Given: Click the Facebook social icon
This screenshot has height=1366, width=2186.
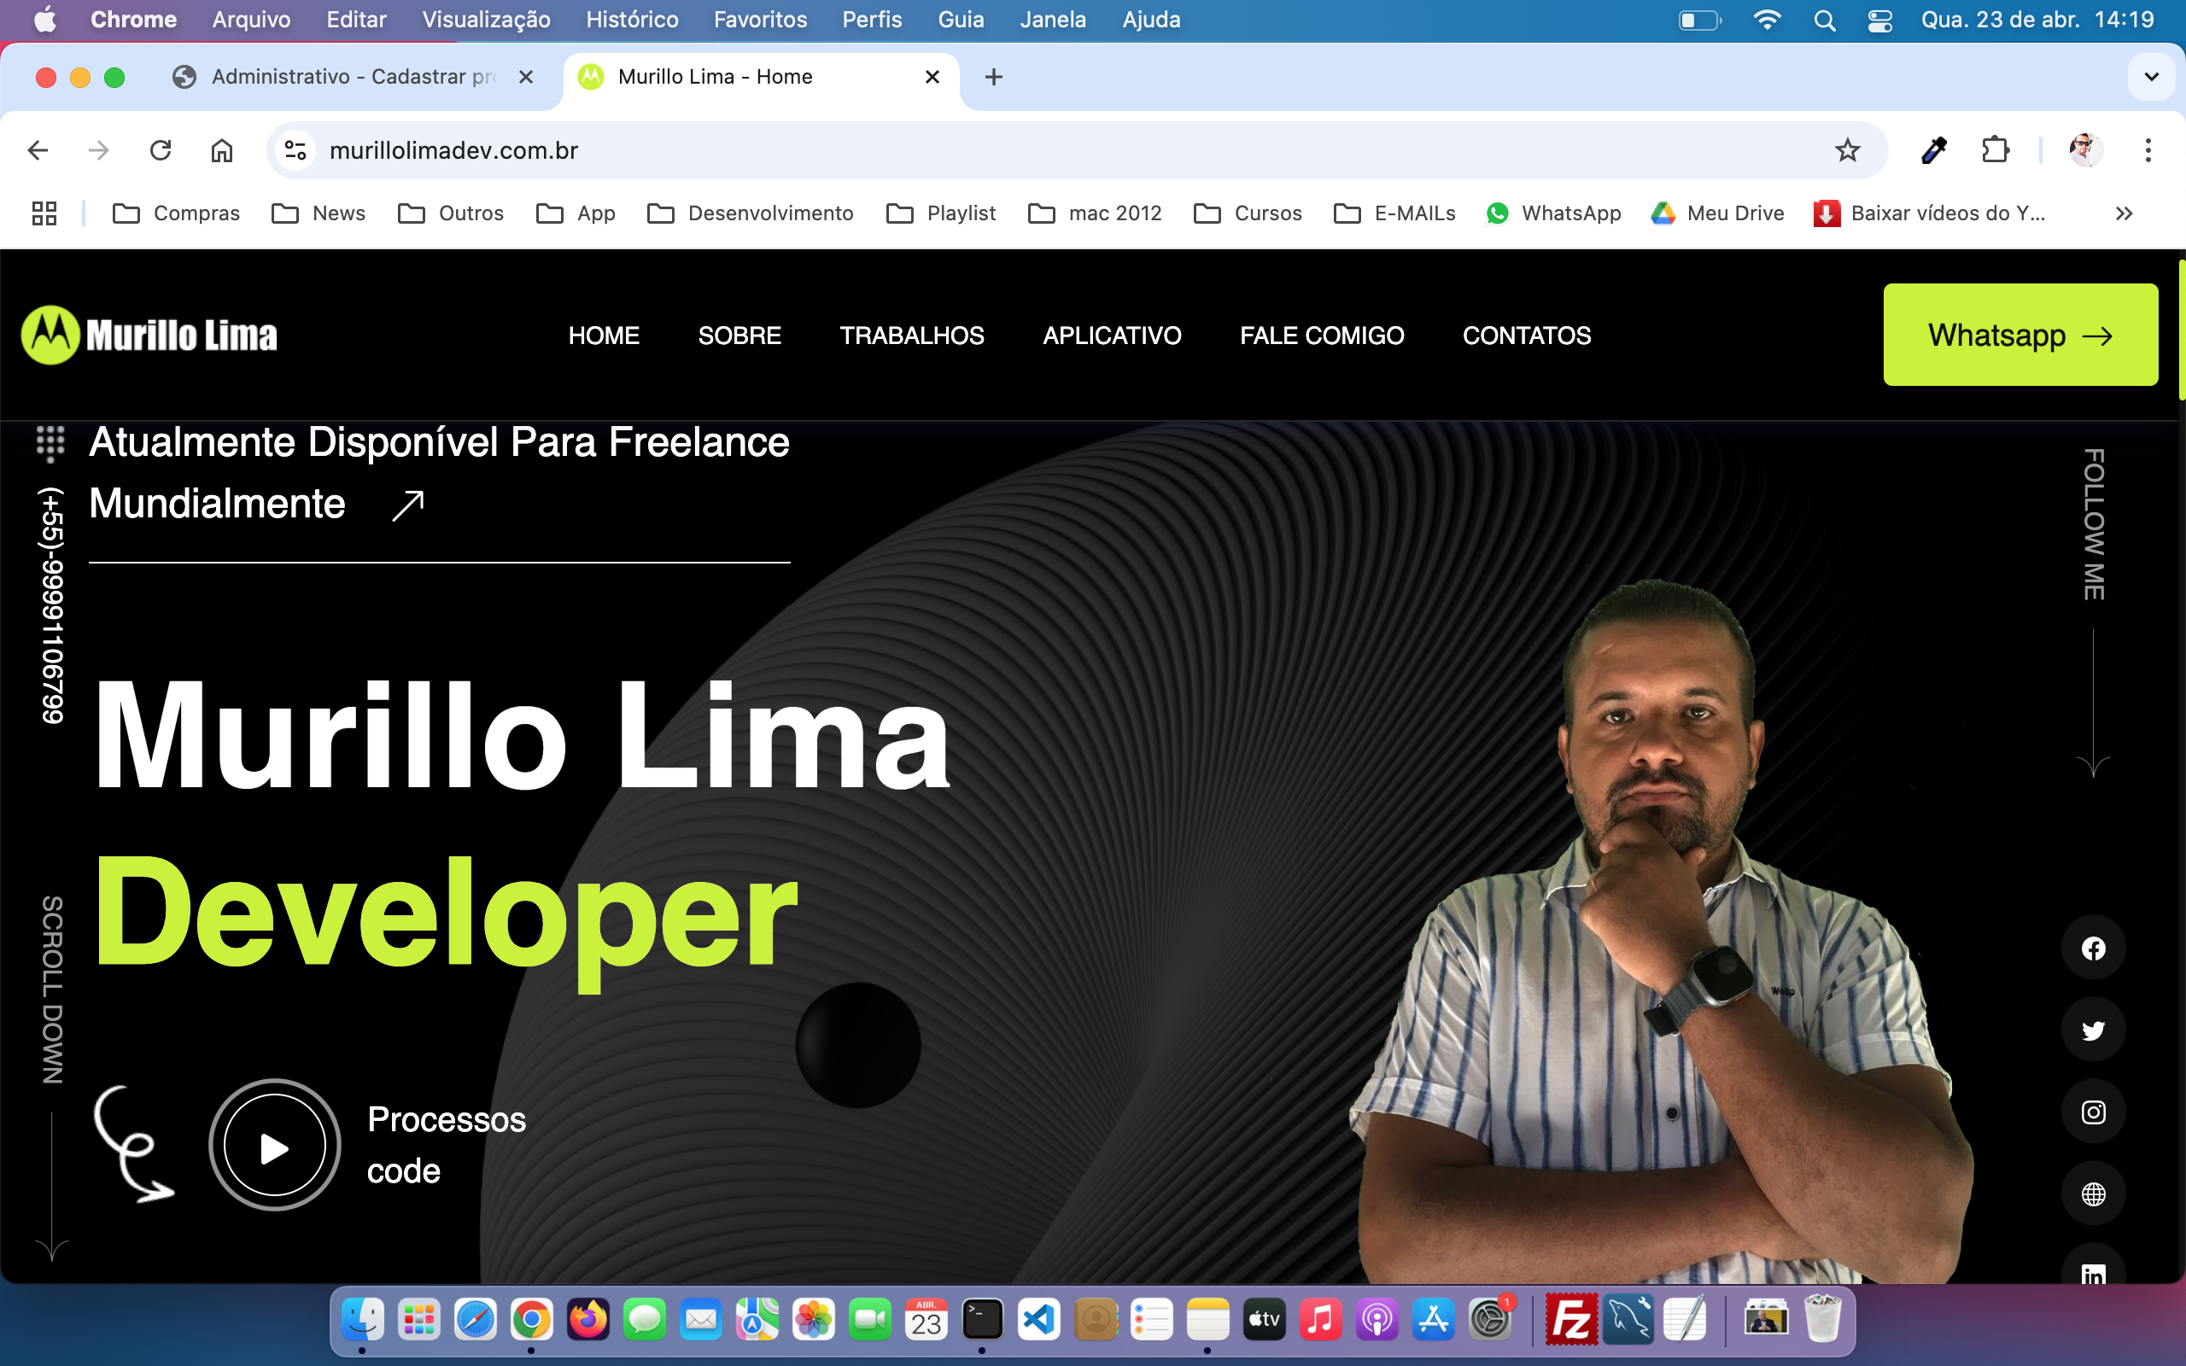Looking at the screenshot, I should pos(2093,948).
